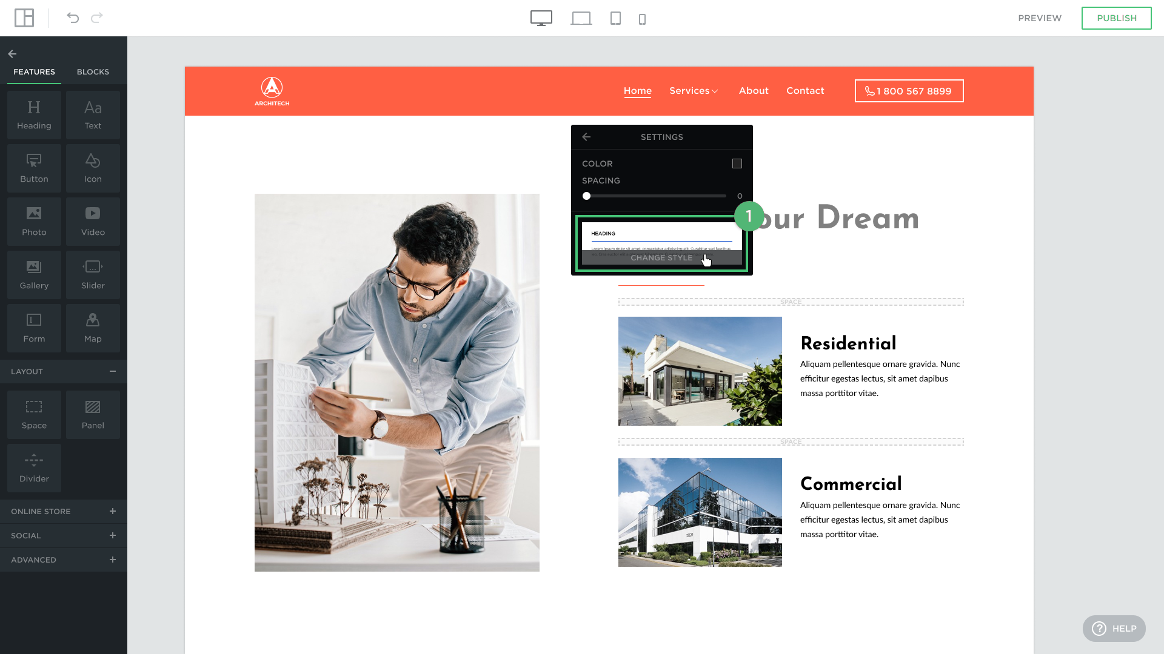Switch to mobile phone view
This screenshot has height=654, width=1164.
(x=643, y=19)
